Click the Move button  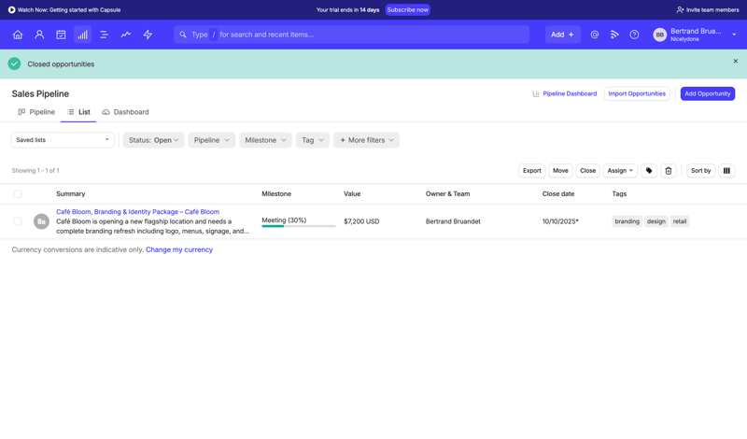[x=560, y=171]
